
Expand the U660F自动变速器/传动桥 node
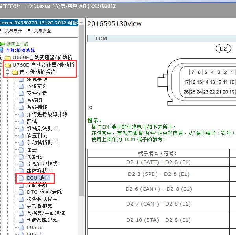(1, 58)
